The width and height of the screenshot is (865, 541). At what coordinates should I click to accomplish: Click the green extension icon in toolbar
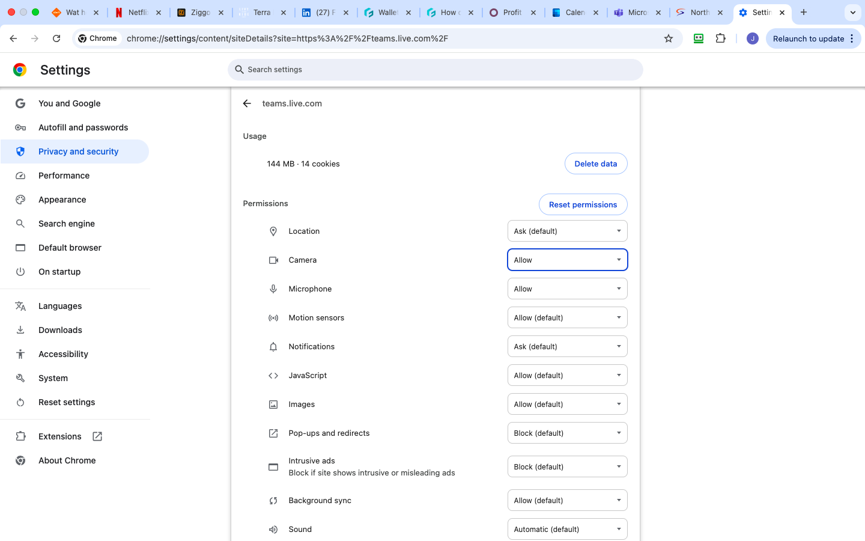[x=699, y=38]
